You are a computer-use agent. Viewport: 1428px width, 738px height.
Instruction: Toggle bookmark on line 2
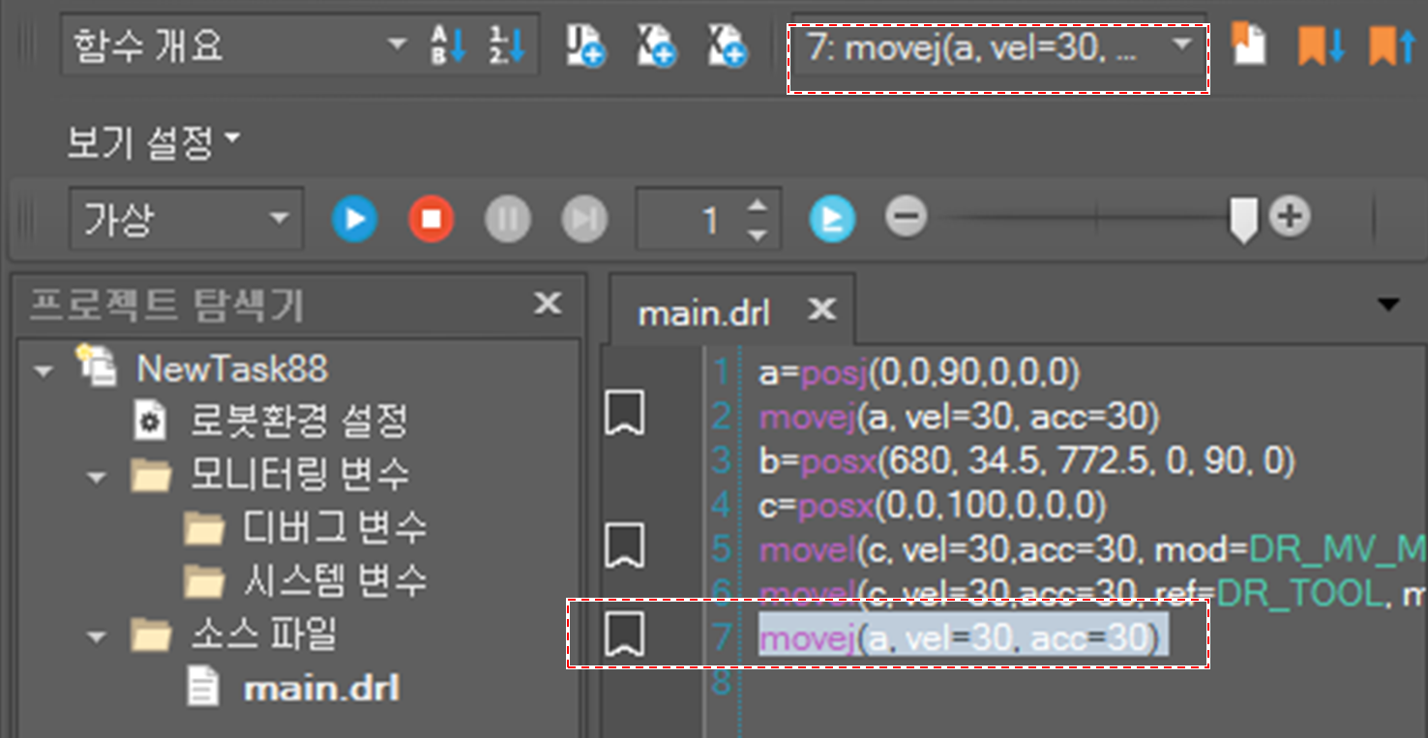(624, 413)
